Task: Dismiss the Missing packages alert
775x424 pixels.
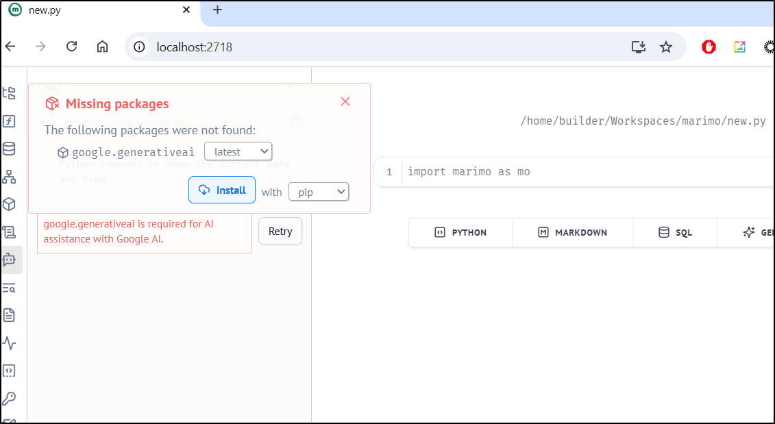Action: pos(345,101)
